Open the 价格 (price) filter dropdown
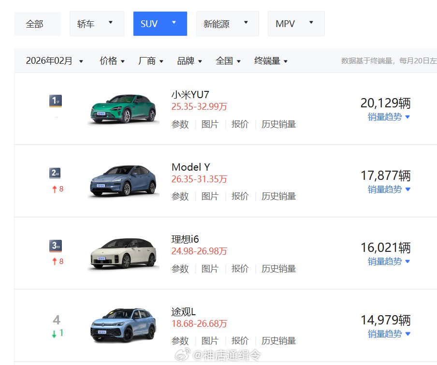Viewport: 437px width, 365px height. click(112, 61)
